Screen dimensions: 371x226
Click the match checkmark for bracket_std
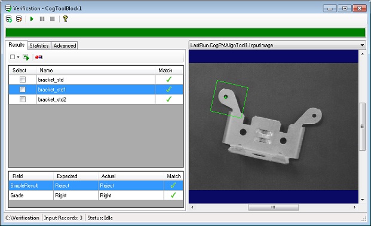click(168, 80)
